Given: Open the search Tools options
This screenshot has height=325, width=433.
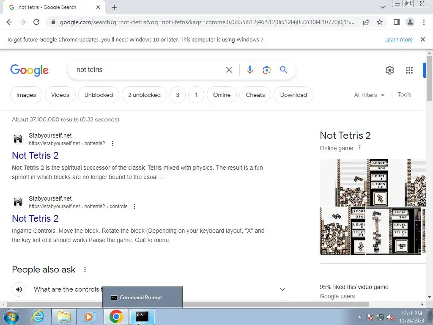Looking at the screenshot, I should [x=404, y=94].
